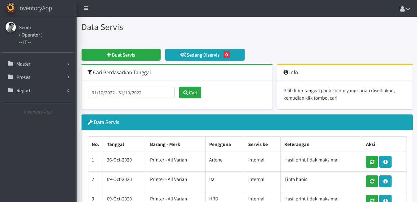Show info for HRD service row

(x=385, y=199)
